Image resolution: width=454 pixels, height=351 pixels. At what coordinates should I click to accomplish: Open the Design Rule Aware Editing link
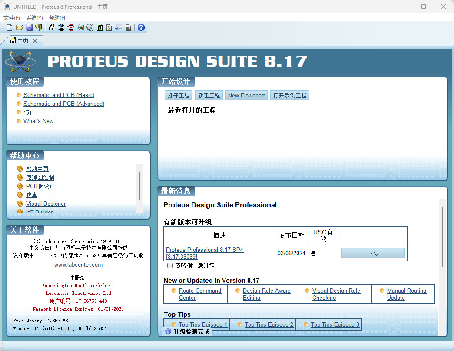(267, 294)
